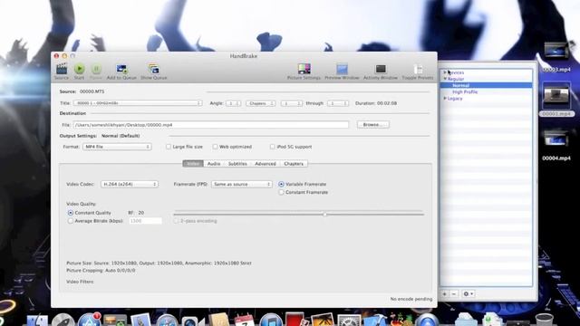
Task: Open App Store with red badge in Dock
Action: 89,320
